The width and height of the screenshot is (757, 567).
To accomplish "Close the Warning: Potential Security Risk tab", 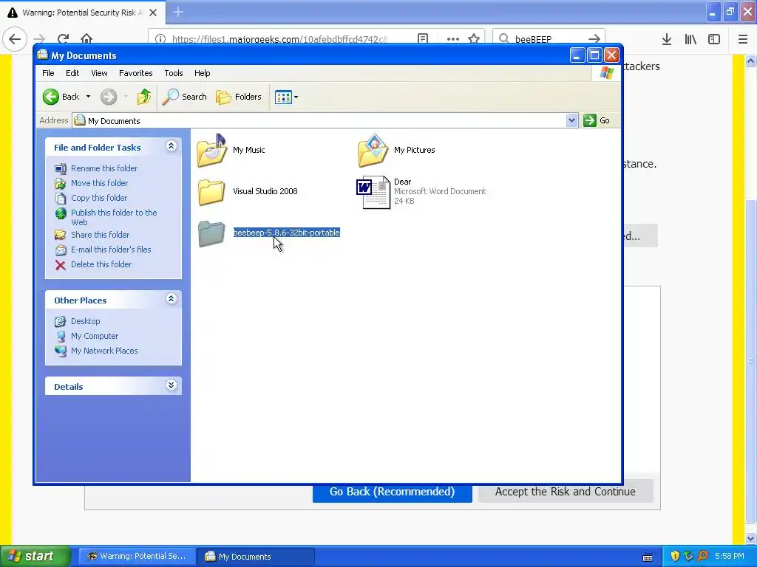I will [x=153, y=13].
